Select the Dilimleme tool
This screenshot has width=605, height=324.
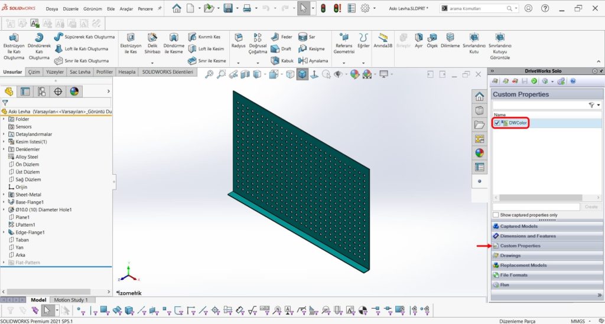[x=450, y=41]
